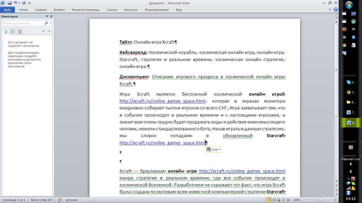Open the Меню ribbon tab
Screen dimensions: 362x203
[23, 10]
